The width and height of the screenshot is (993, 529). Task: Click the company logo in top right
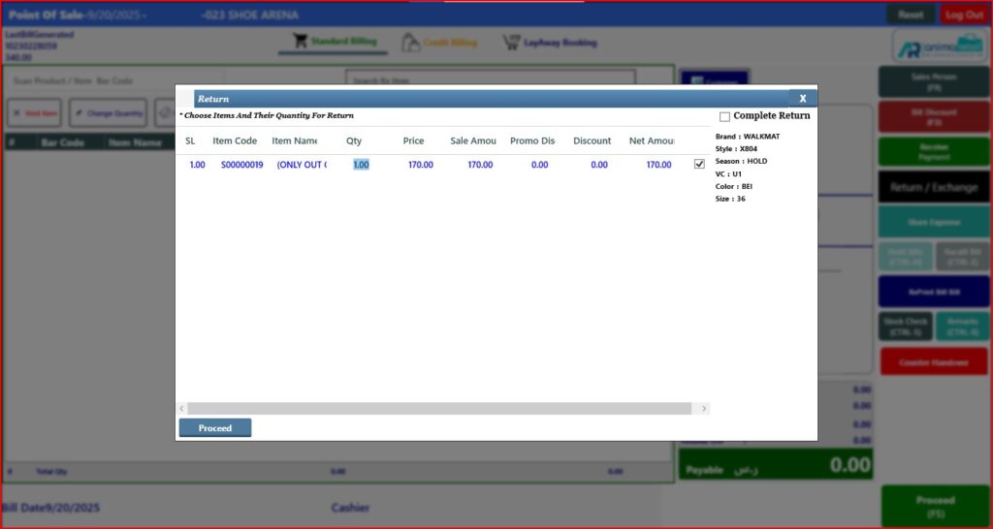point(933,46)
